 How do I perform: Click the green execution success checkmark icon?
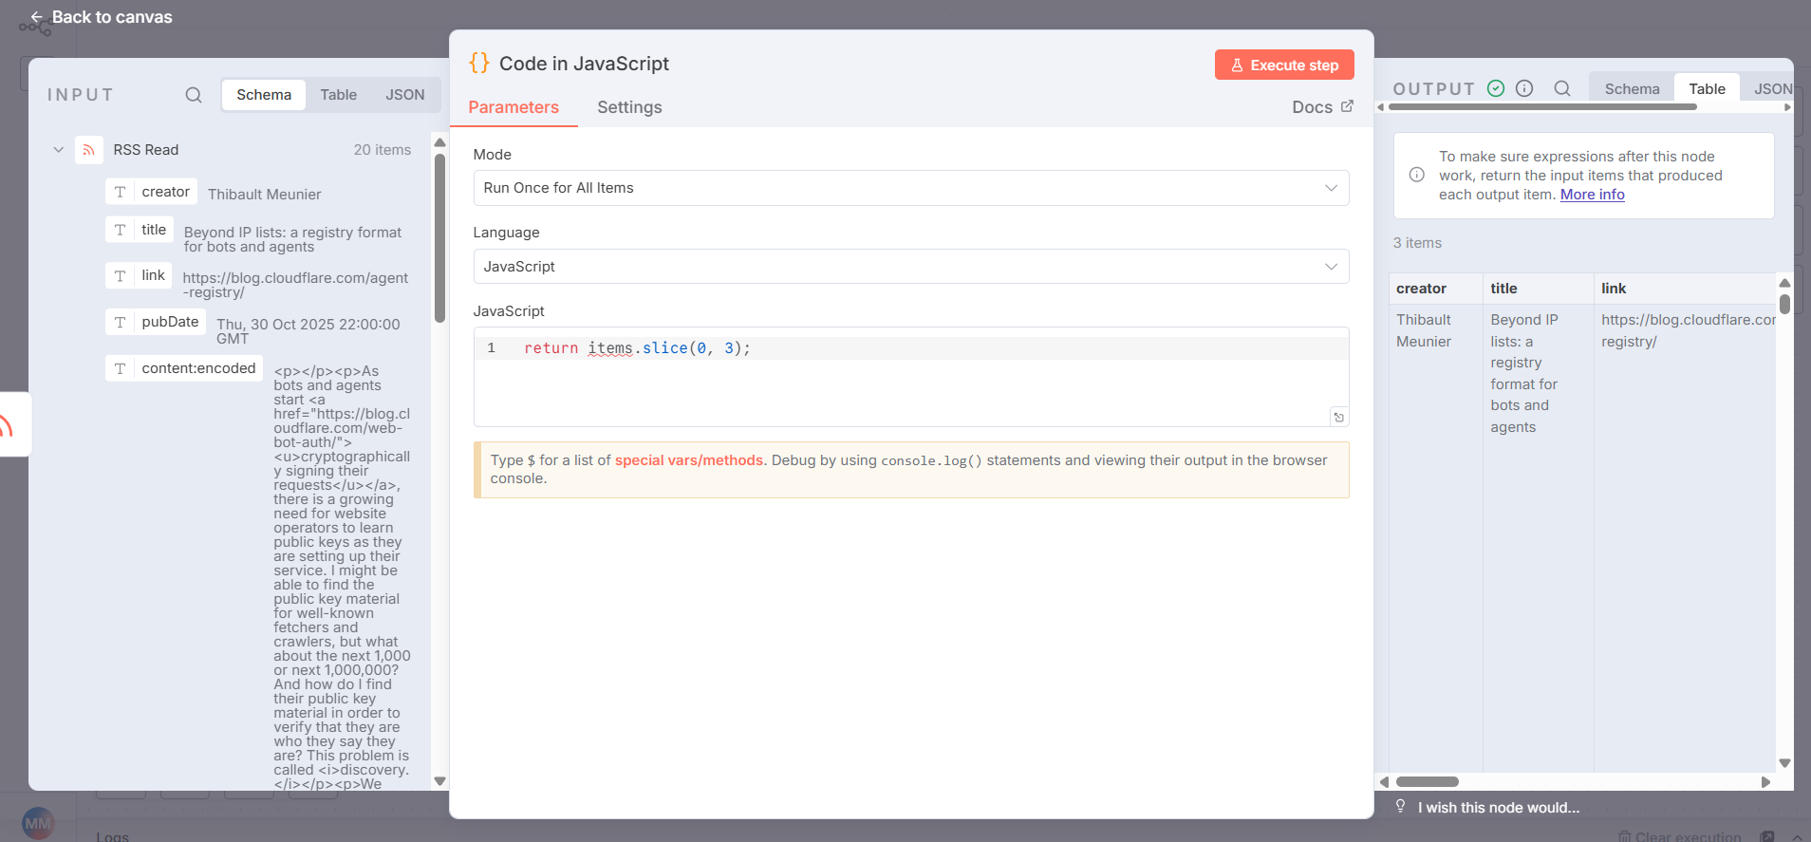[1496, 88]
